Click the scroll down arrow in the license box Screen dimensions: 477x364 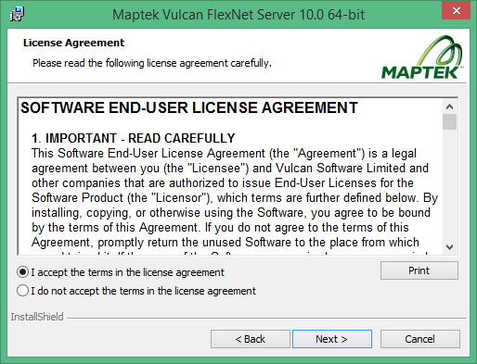449,247
